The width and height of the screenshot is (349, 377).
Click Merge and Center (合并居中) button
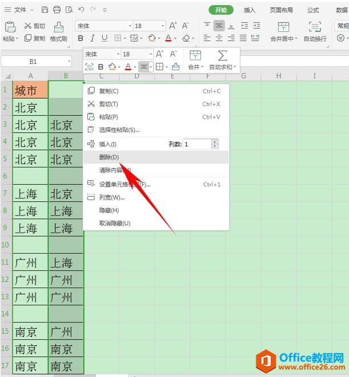[284, 31]
